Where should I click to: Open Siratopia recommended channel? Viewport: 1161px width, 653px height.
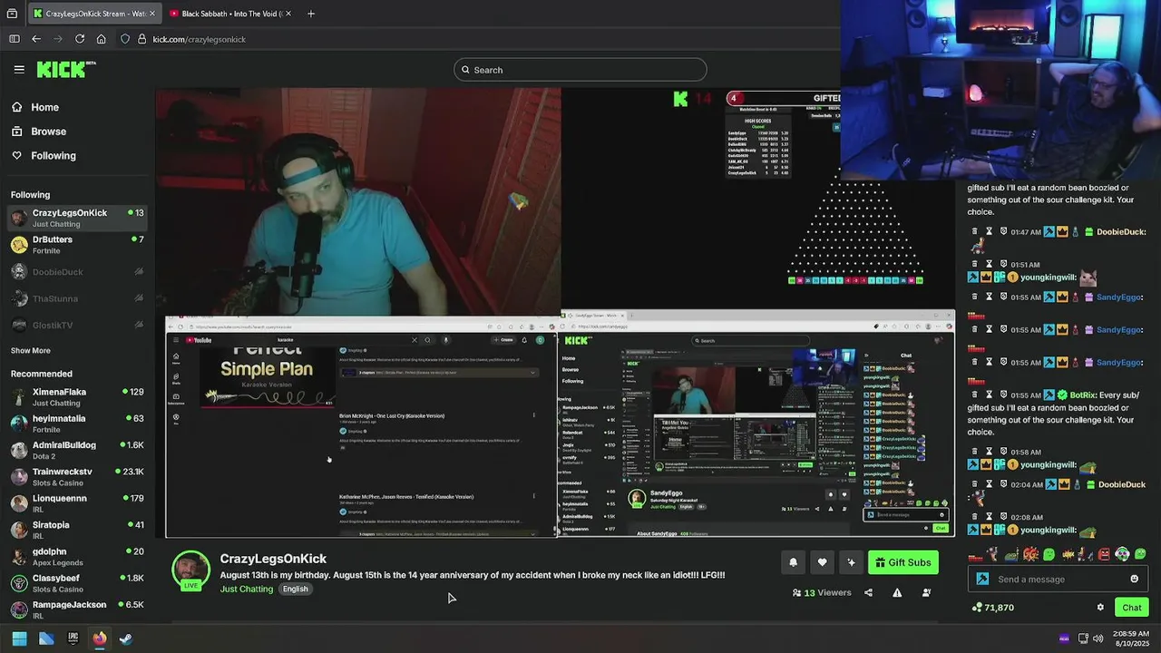pyautogui.click(x=77, y=530)
